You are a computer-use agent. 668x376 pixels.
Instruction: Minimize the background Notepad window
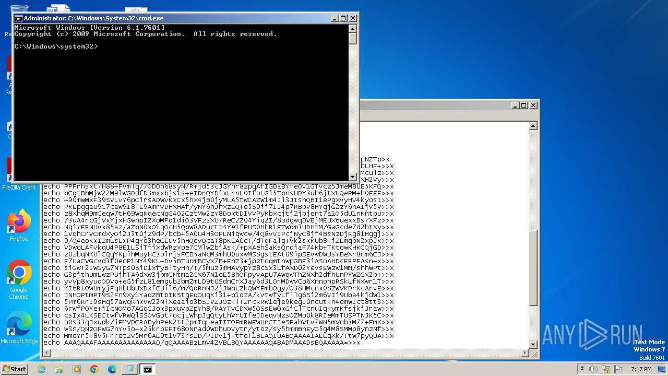(x=515, y=105)
